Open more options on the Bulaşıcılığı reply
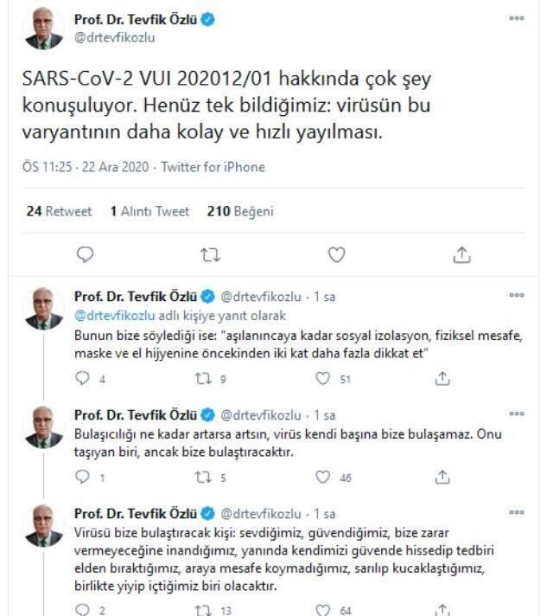 point(517,414)
